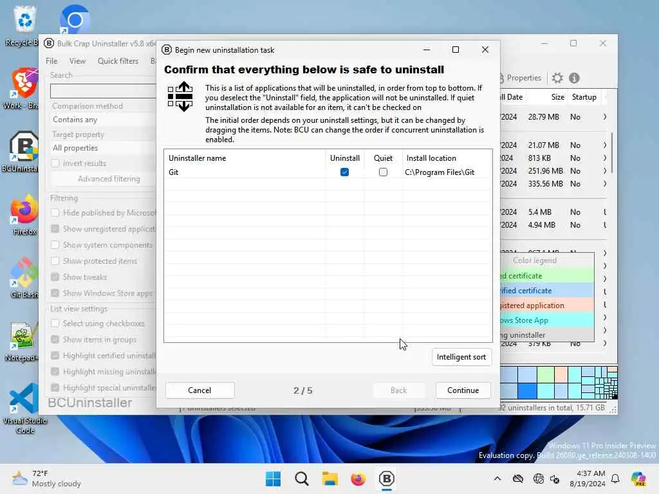Click the Quiet column header

point(384,158)
